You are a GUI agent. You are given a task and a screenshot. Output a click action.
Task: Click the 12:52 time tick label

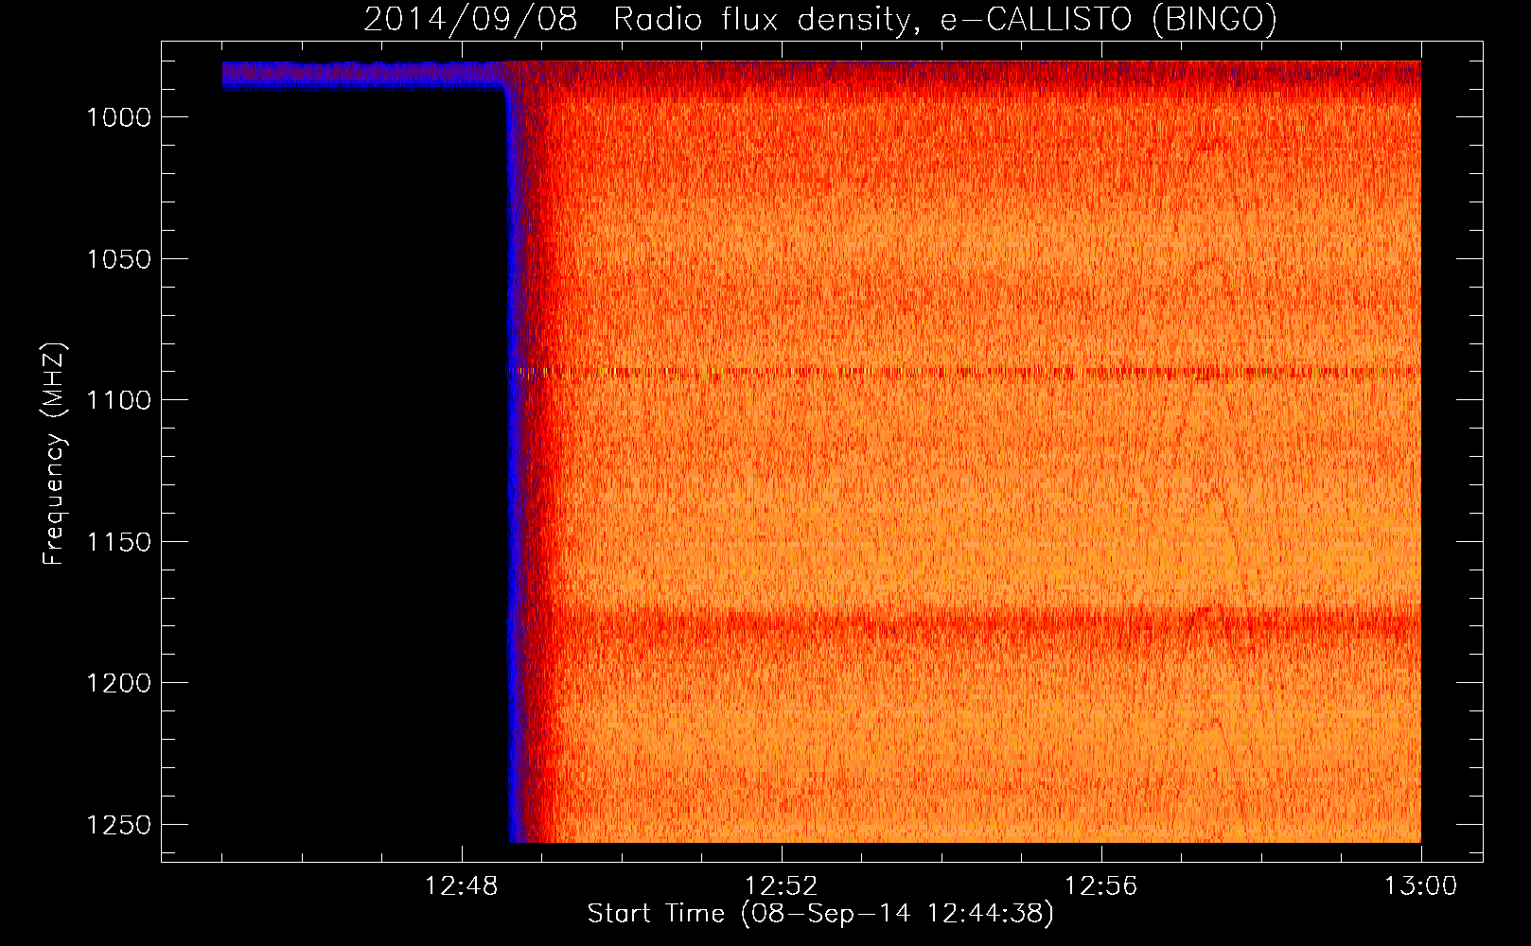782,886
